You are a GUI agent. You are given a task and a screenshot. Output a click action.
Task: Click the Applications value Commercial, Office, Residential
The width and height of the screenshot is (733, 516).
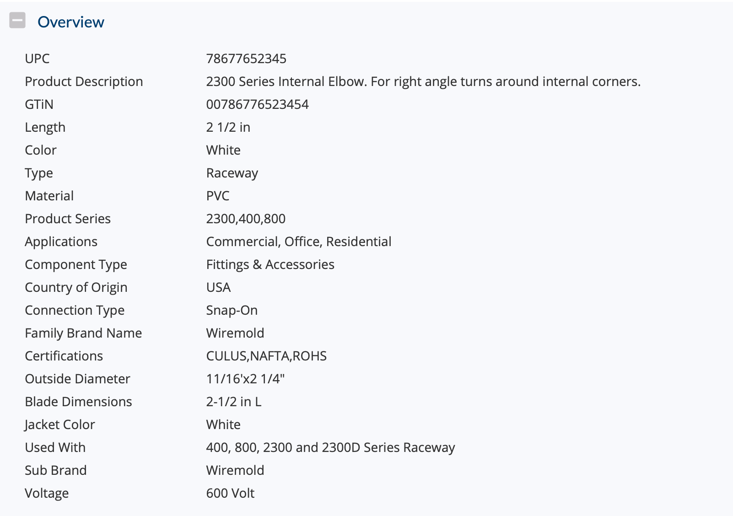[x=299, y=242]
